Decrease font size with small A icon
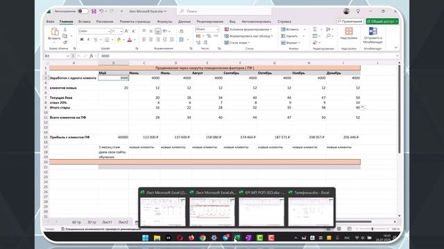The height and width of the screenshot is (249, 444). point(134,31)
